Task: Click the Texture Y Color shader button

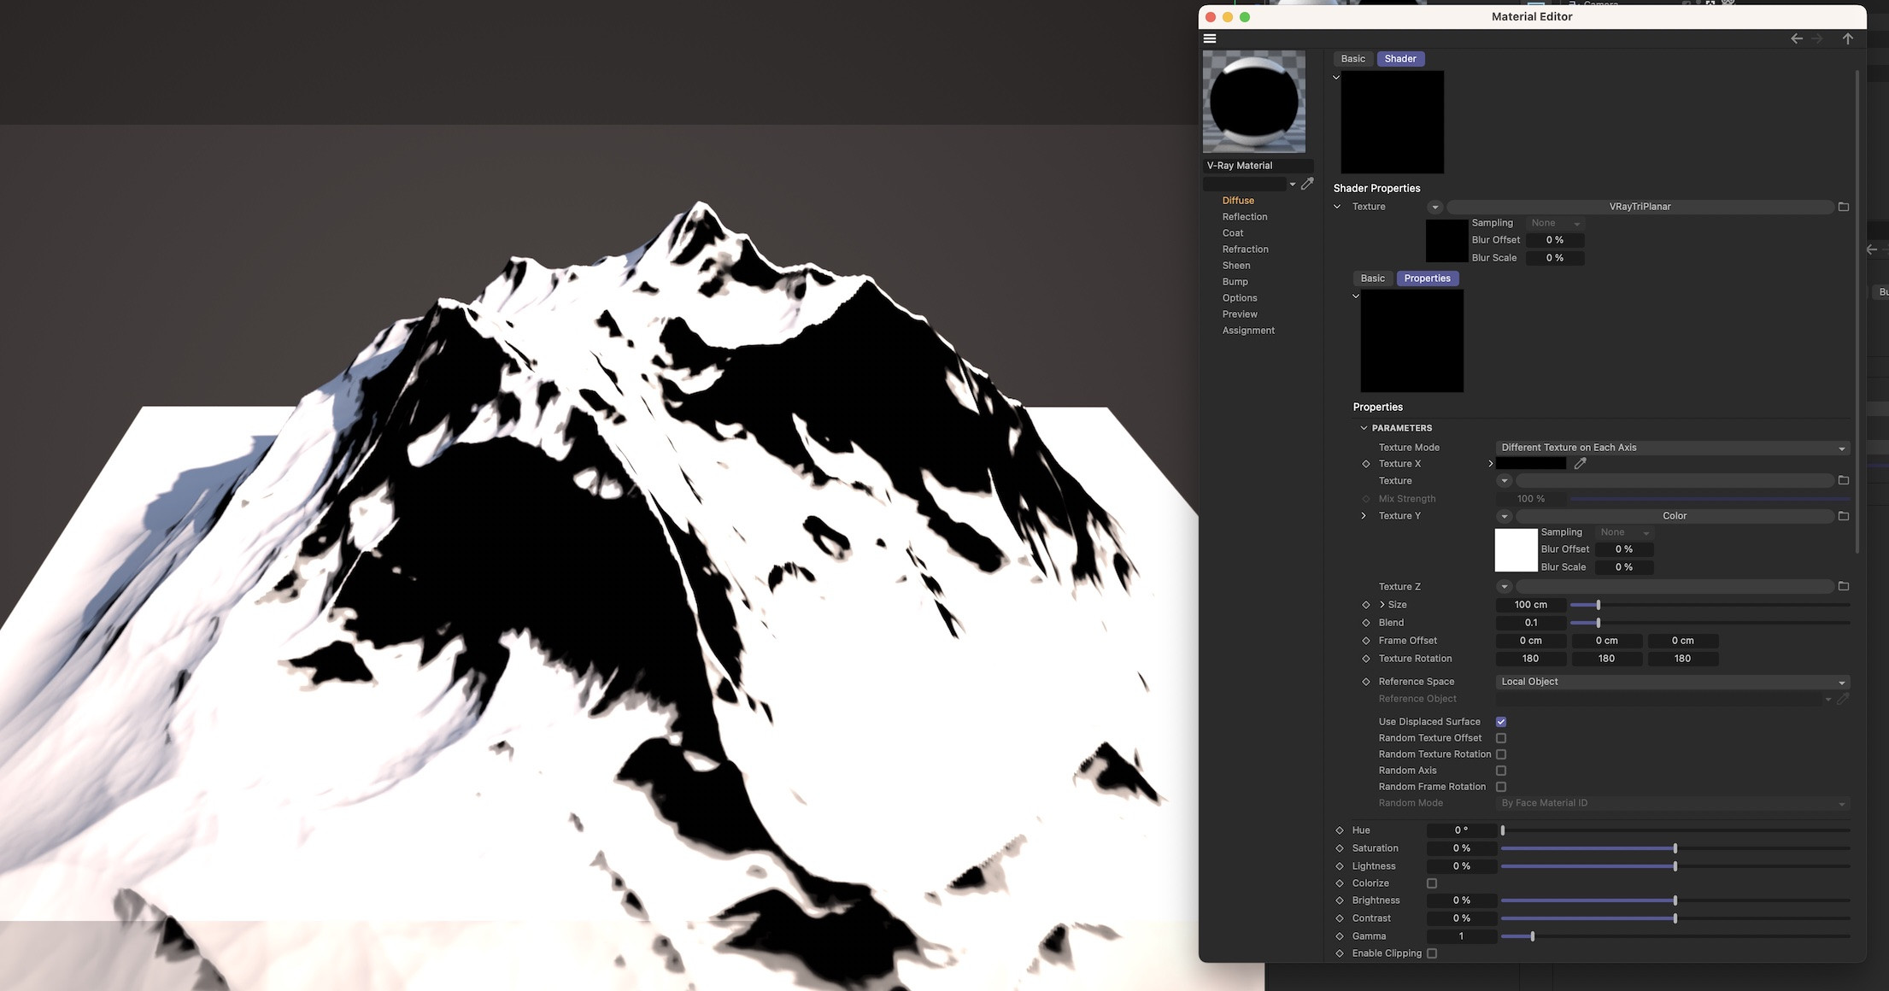Action: click(1675, 516)
